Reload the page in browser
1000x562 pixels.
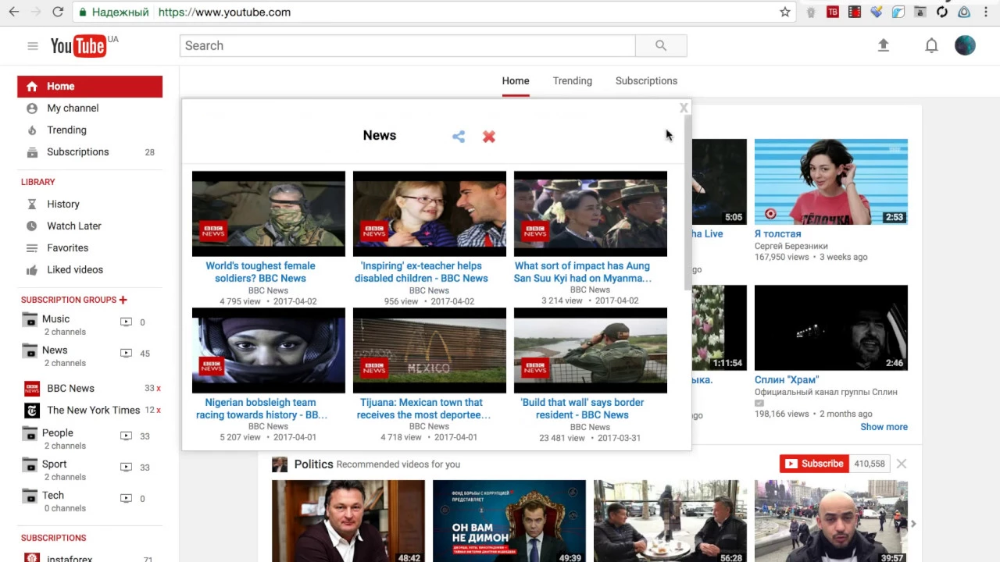point(58,12)
